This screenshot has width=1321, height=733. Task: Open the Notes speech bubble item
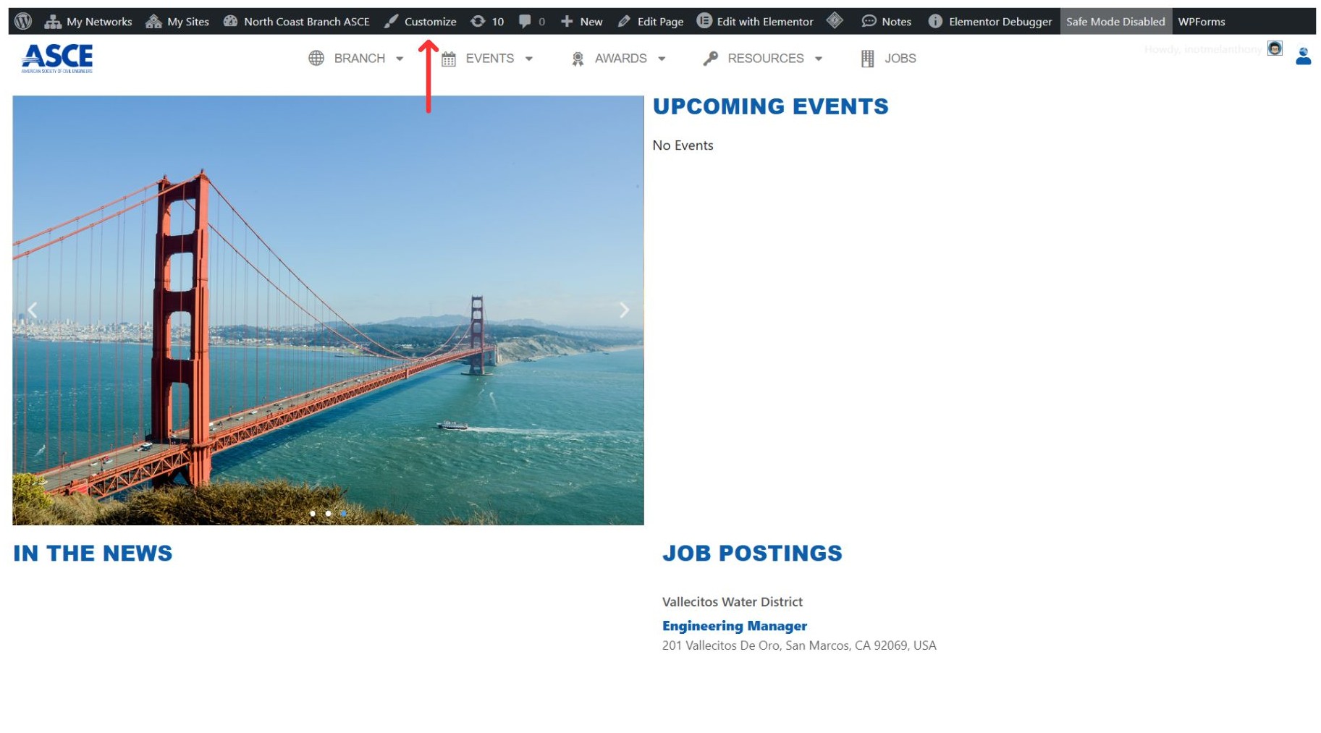(886, 22)
